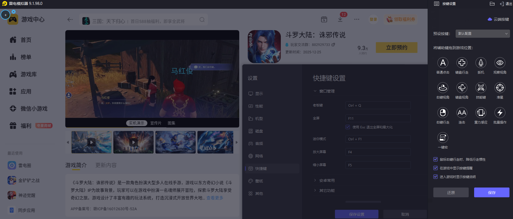Image resolution: width=513 pixels, height=219 pixels.
Task: Click the 老板键 shortcut field Ctrl + Q
Action: (378, 105)
